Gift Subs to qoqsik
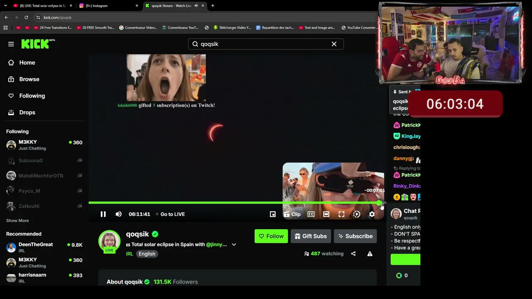 310,236
